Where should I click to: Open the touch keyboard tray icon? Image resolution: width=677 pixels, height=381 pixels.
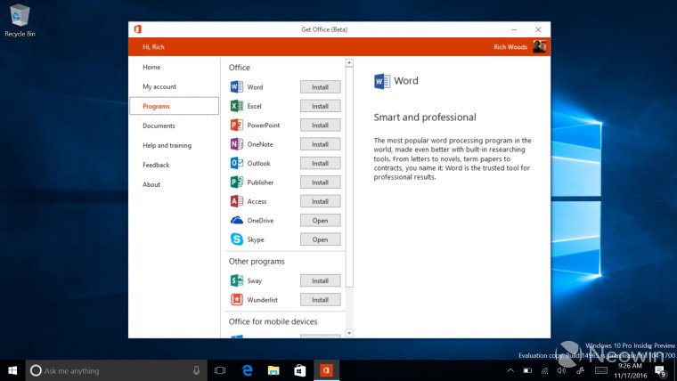pyautogui.click(x=601, y=370)
